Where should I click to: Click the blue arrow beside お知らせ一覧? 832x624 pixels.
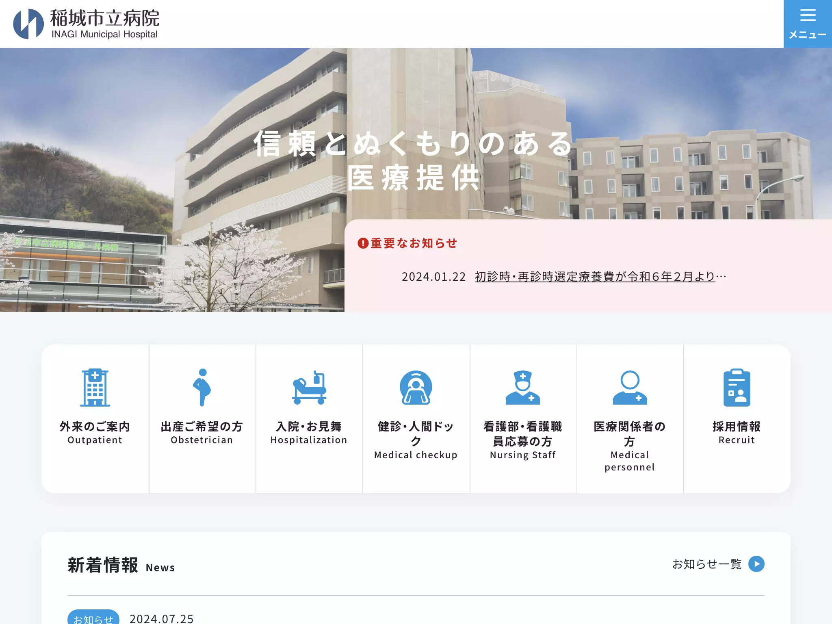756,564
